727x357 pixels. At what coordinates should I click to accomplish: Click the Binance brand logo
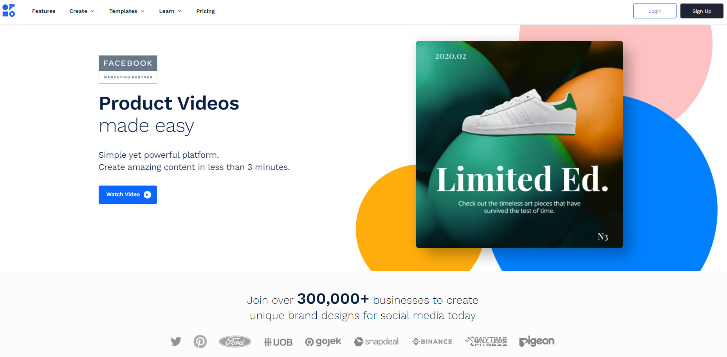pos(432,341)
